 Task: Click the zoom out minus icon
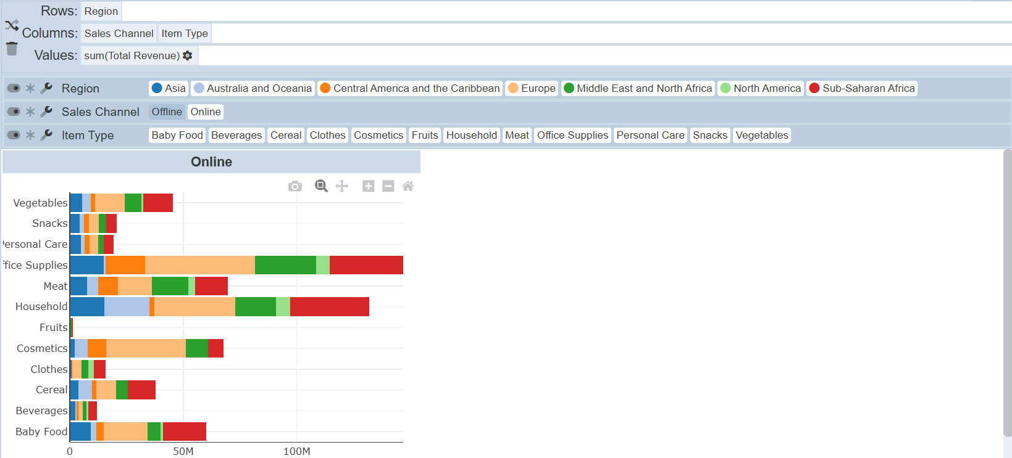pos(388,186)
